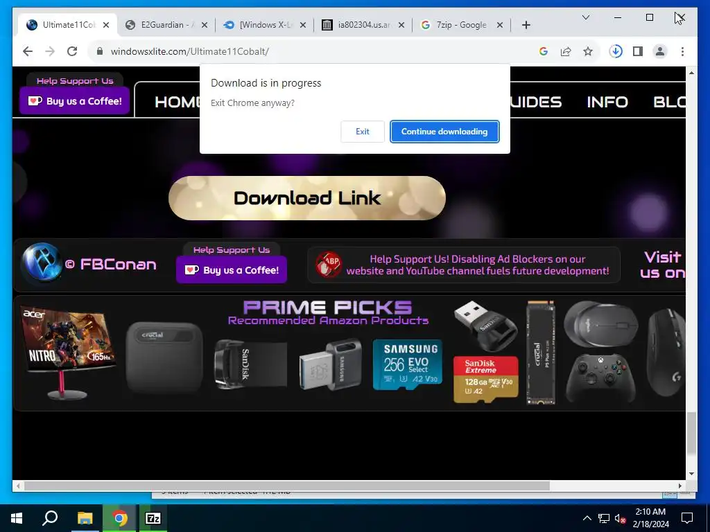This screenshot has height=532, width=710.
Task: Reload the current page
Action: tap(72, 51)
